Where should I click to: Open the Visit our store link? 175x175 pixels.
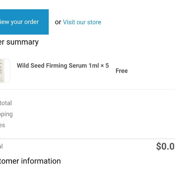pos(82,22)
